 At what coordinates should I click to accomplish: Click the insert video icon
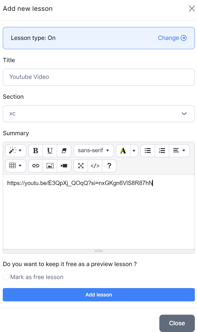[x=64, y=166]
